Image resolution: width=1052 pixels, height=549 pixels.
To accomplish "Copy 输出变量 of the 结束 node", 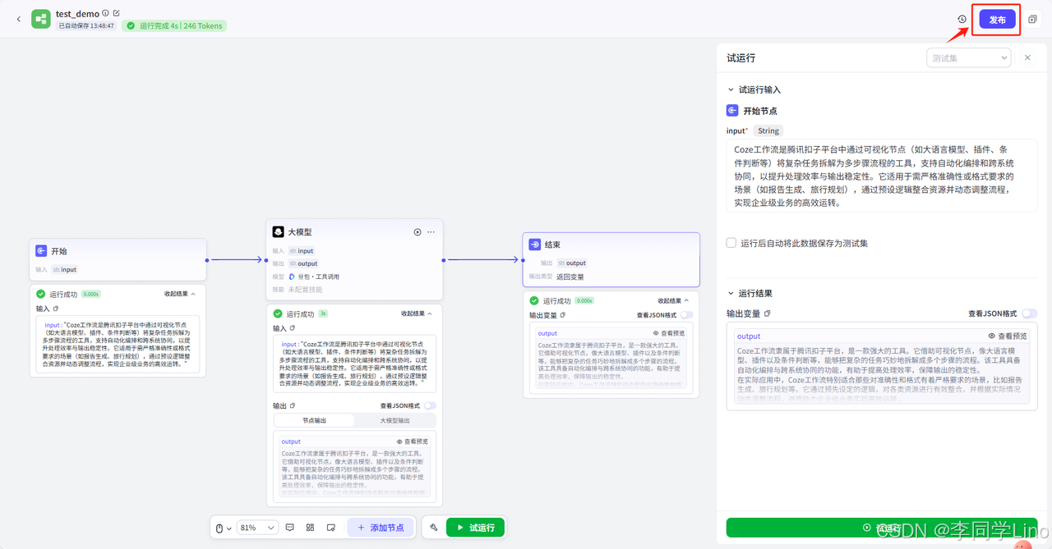I will (x=563, y=314).
